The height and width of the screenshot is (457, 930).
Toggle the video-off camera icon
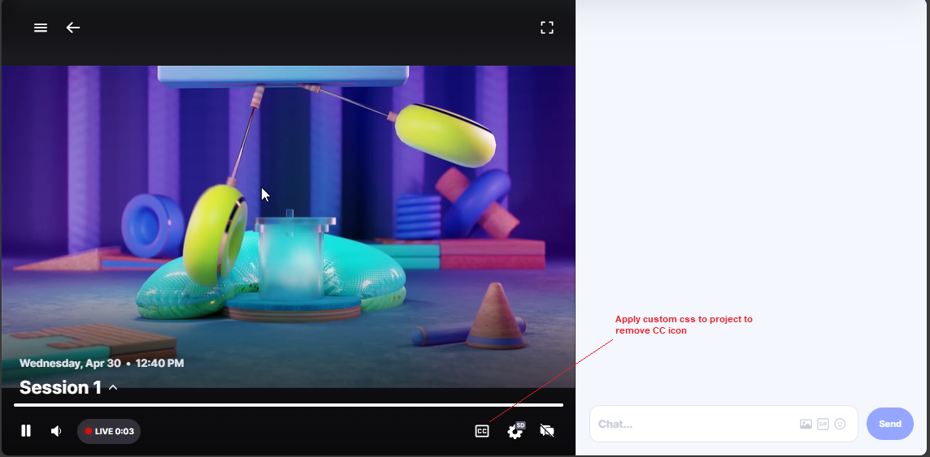547,431
